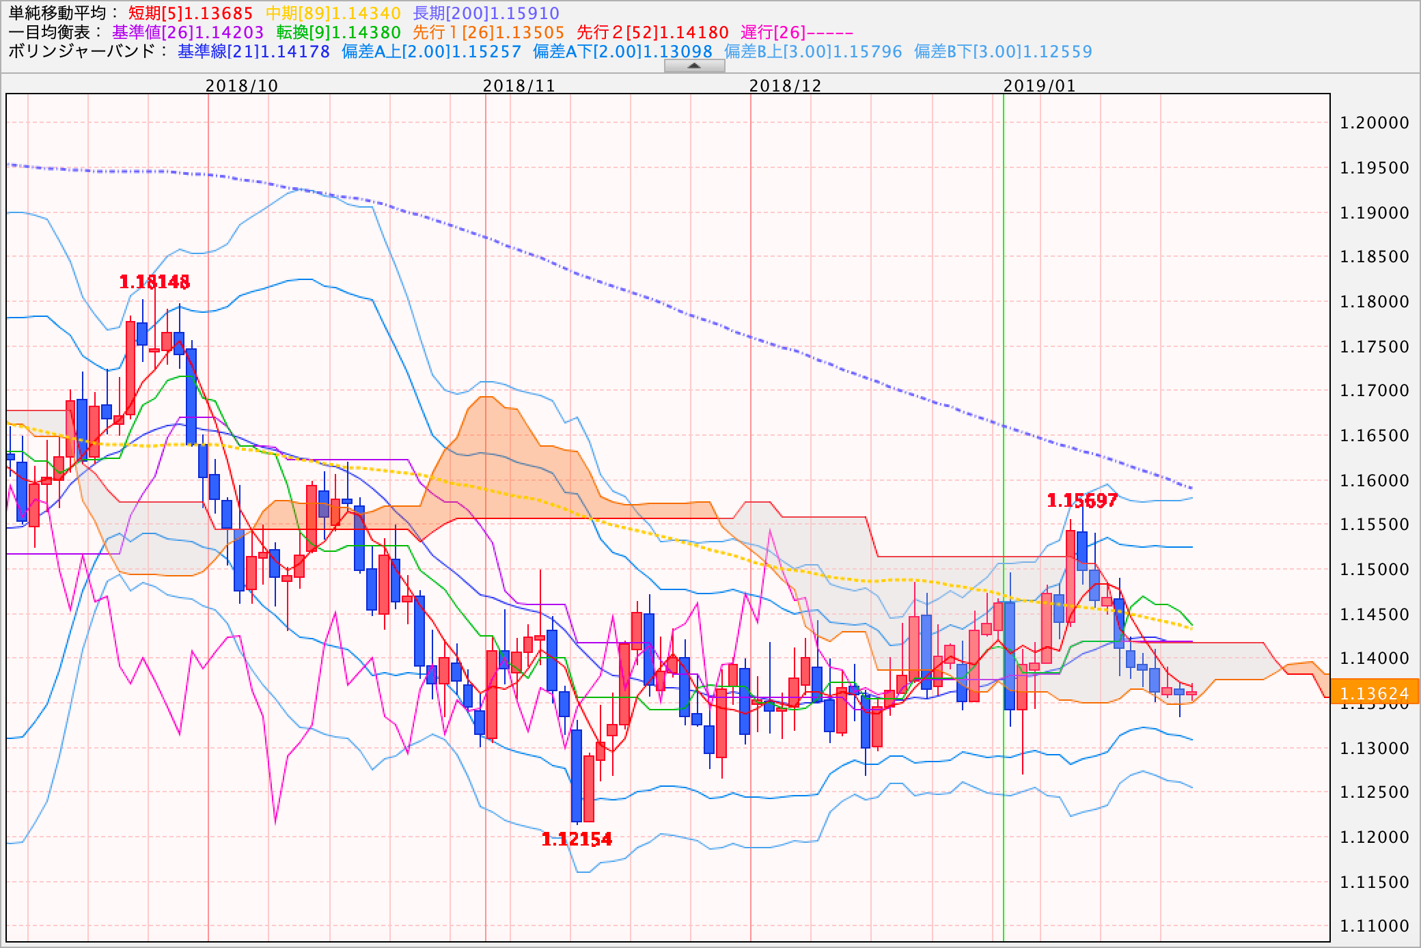1421x948 pixels.
Task: Click the Bollinger Band heading
Action: click(x=87, y=52)
